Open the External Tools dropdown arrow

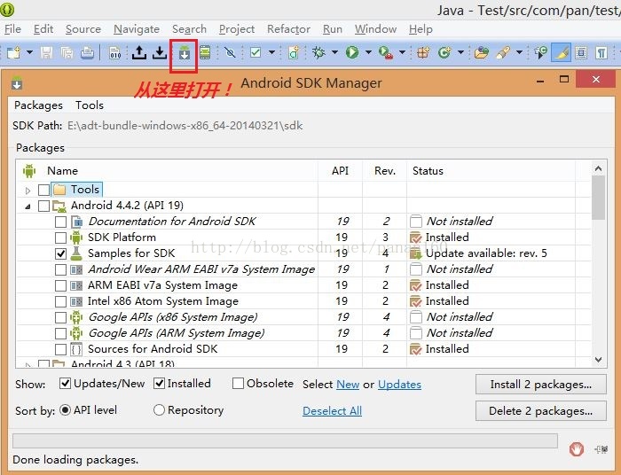tap(402, 52)
